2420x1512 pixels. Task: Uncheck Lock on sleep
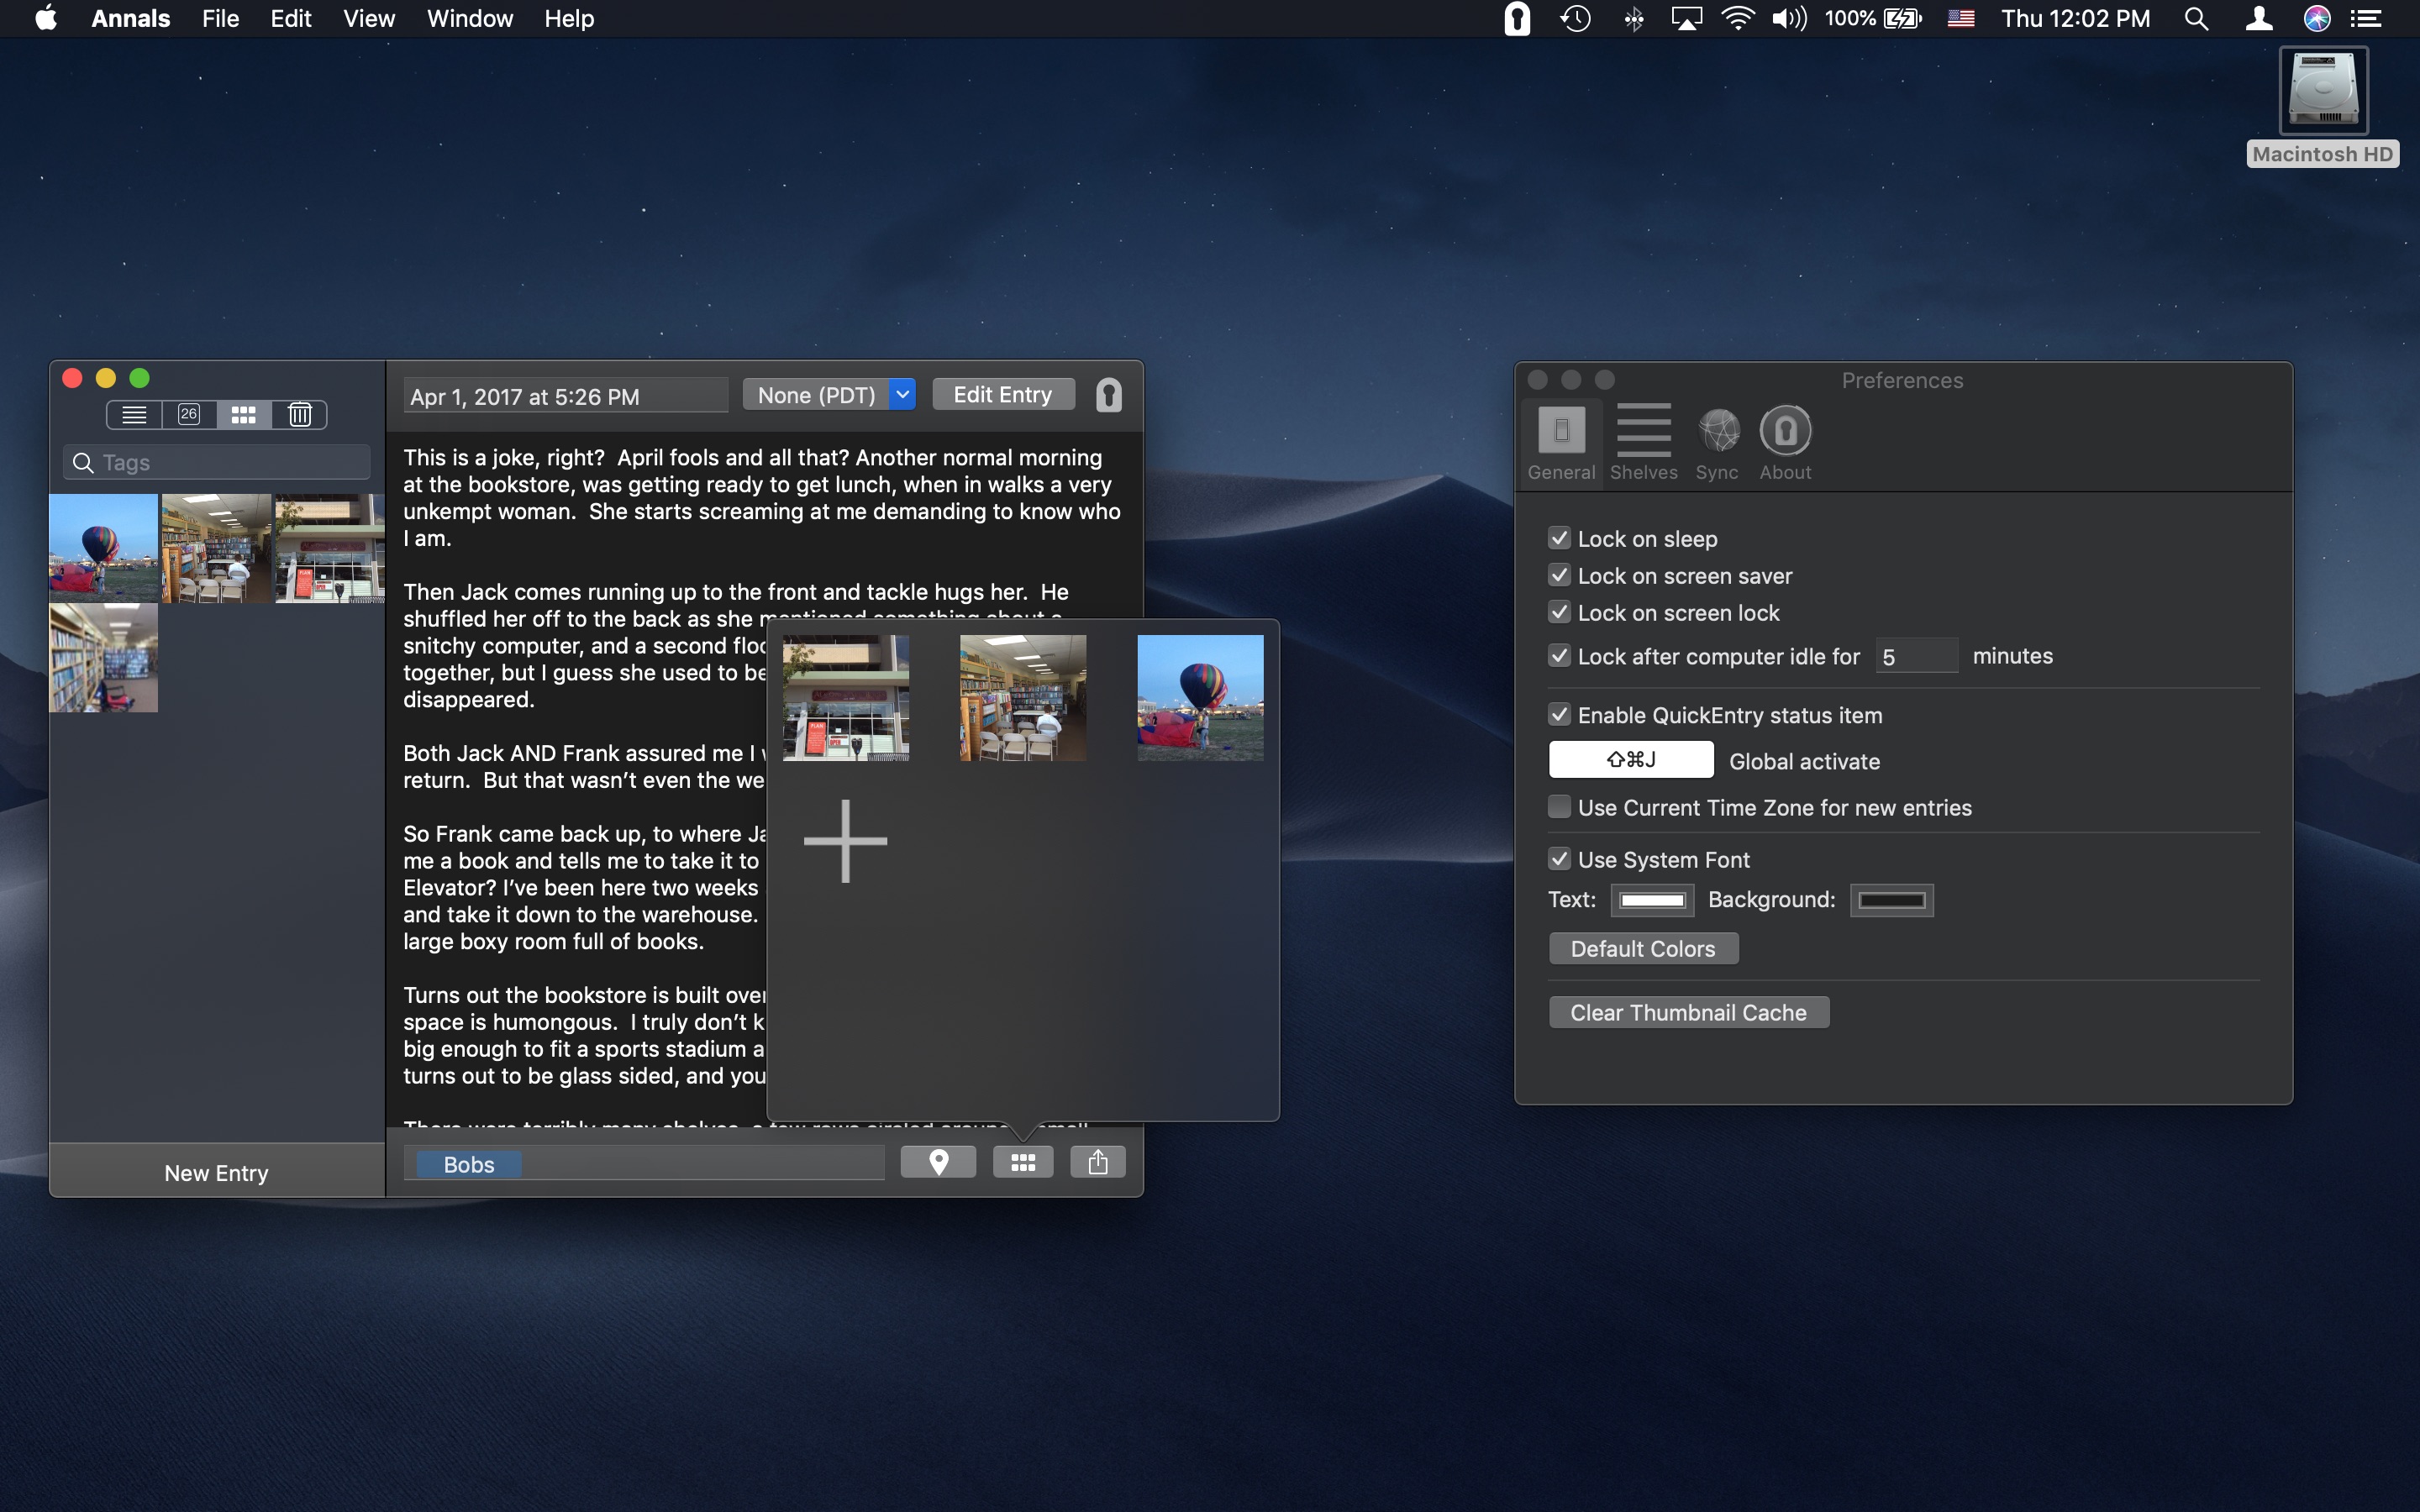pos(1559,538)
